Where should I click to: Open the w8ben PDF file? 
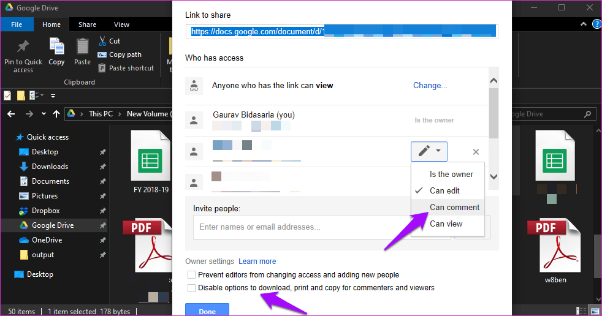tap(554, 252)
